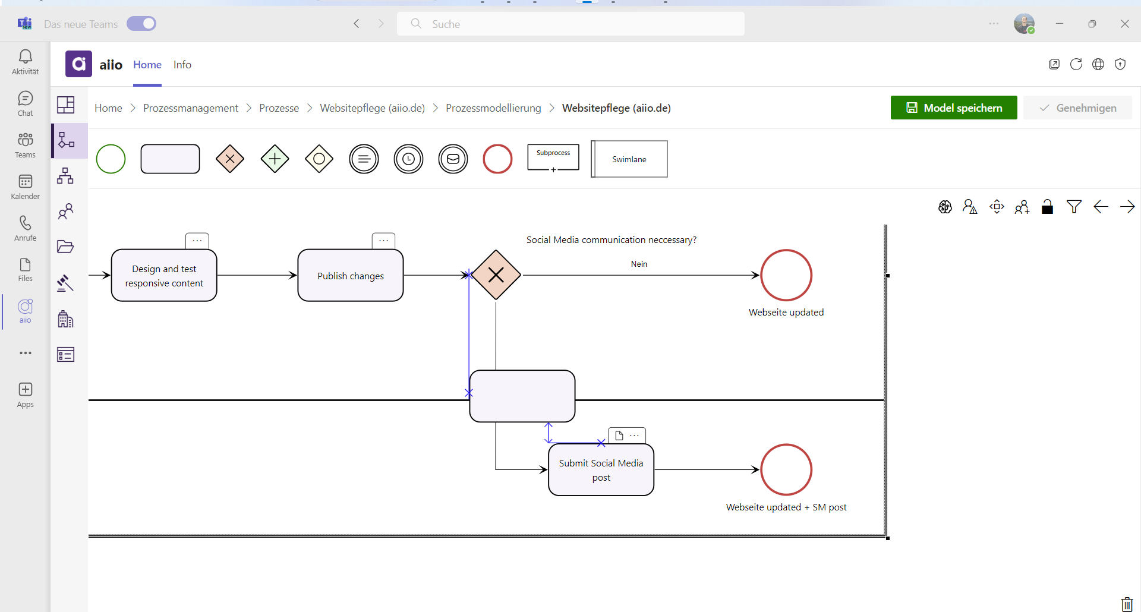This screenshot has height=612, width=1141.
Task: Click inside the Suche search field
Action: click(x=570, y=24)
